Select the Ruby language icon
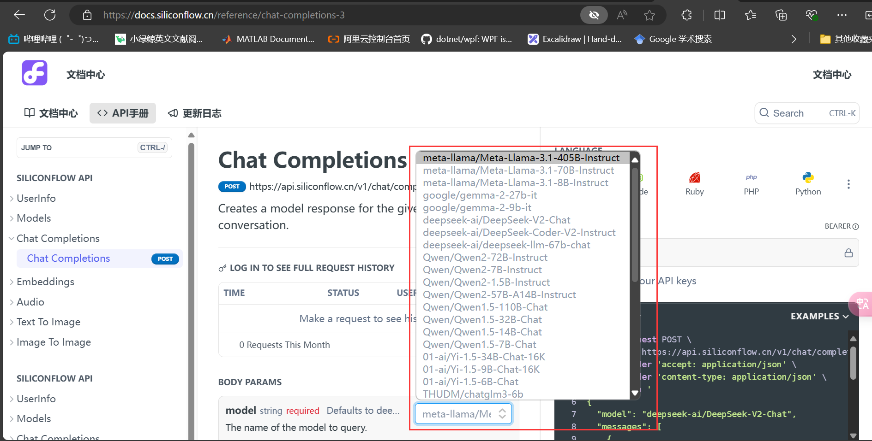Image resolution: width=872 pixels, height=441 pixels. pos(694,177)
